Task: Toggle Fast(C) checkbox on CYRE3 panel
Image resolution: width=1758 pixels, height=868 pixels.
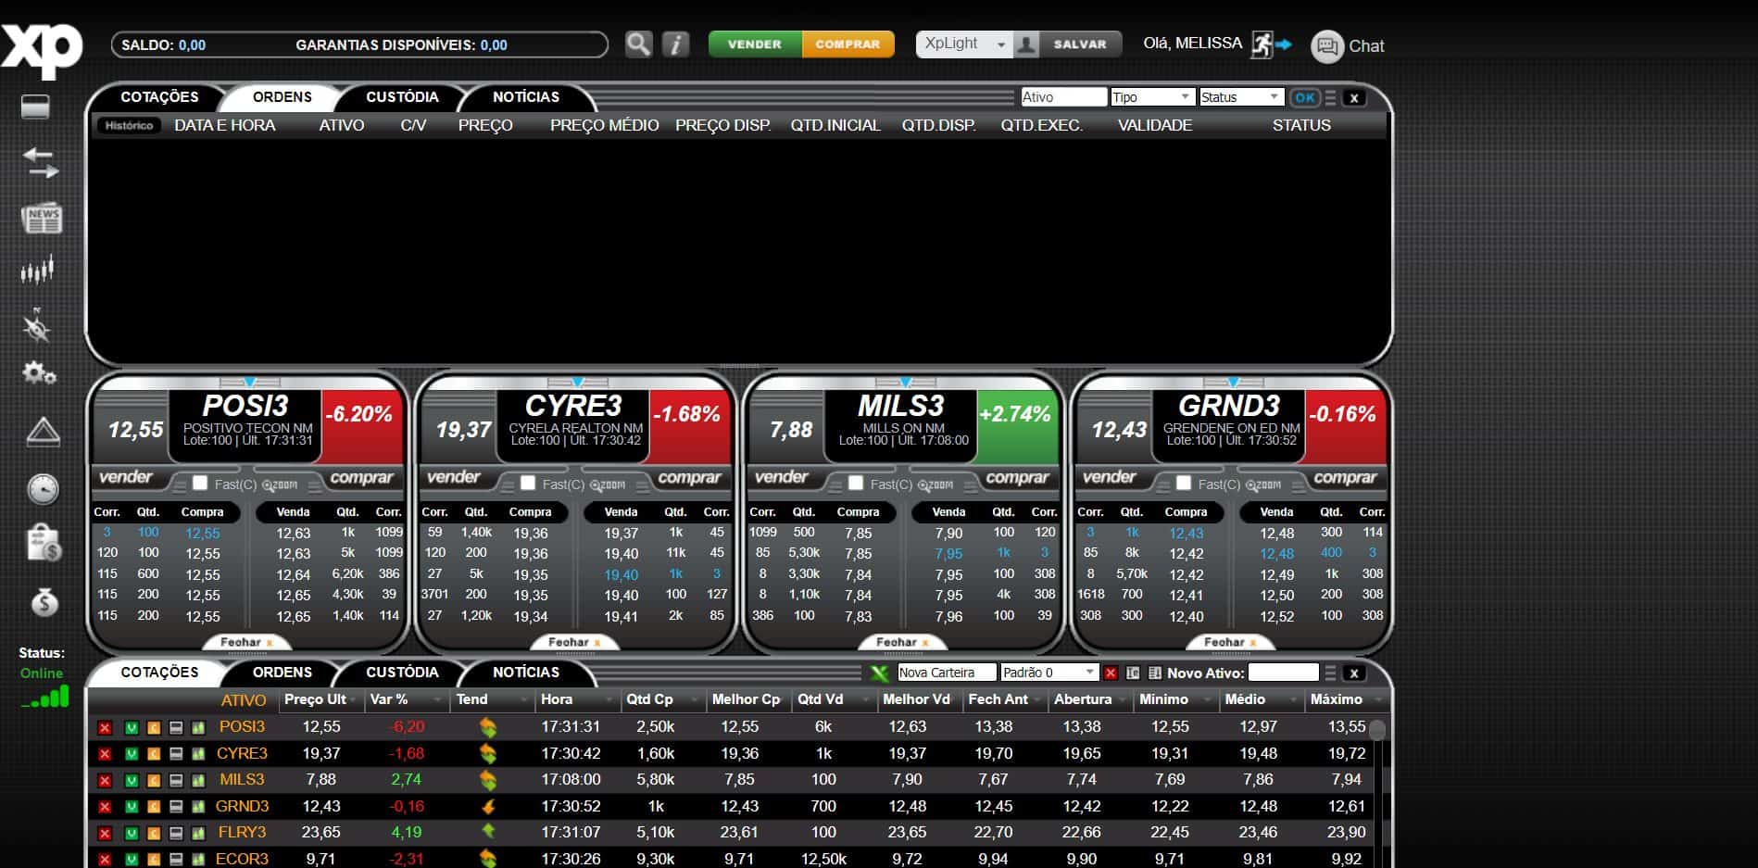Action: pos(528,483)
